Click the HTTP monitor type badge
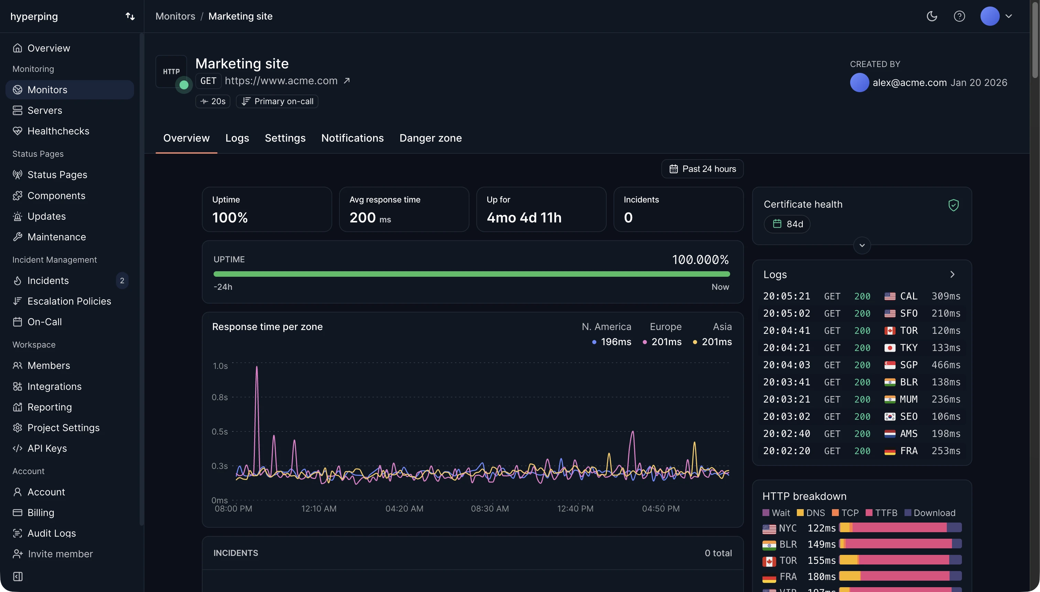Screen dimensions: 1040x592 click(x=171, y=71)
